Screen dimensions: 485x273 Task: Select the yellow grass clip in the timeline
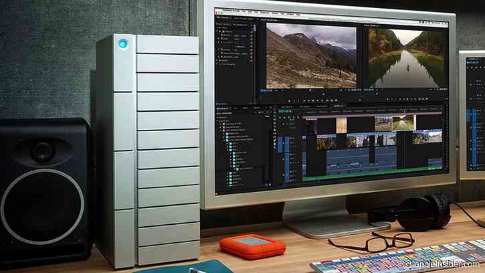tap(326, 143)
